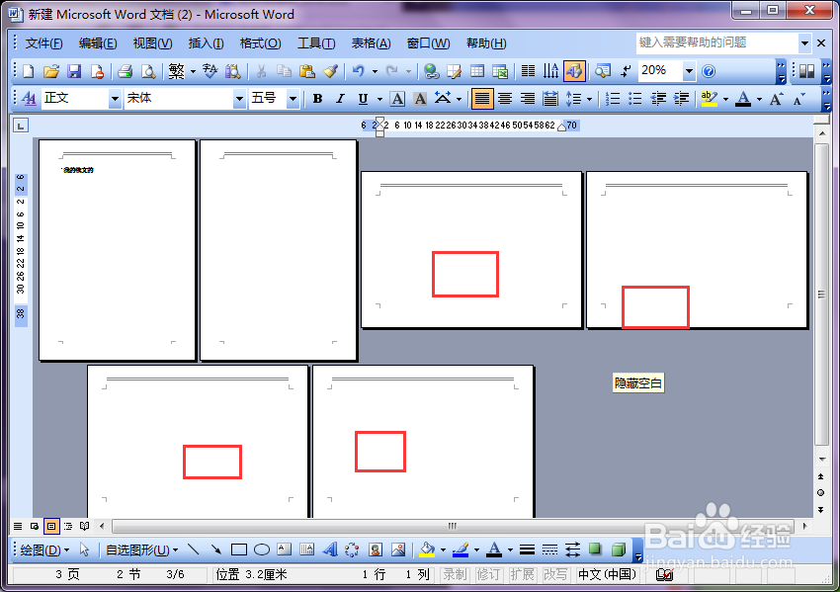
Task: Open Word Help question mark icon
Action: [709, 71]
